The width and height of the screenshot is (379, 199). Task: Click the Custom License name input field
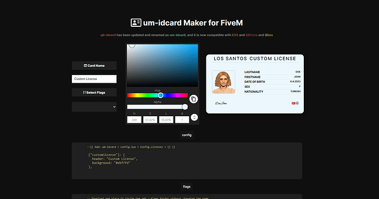pos(94,79)
